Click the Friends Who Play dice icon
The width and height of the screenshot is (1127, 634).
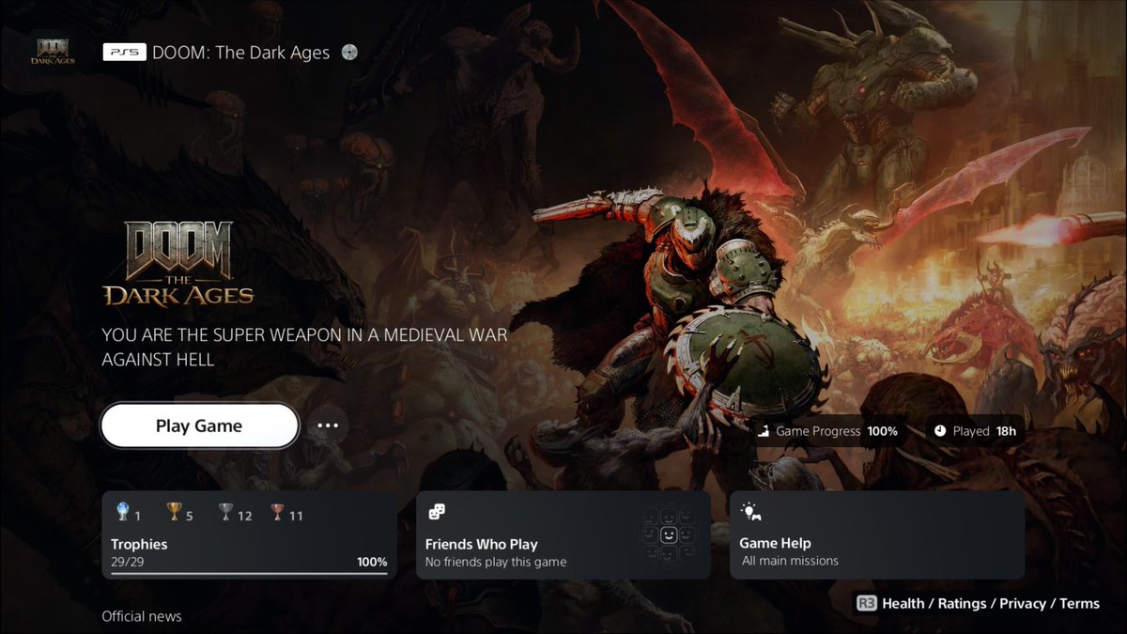click(437, 512)
